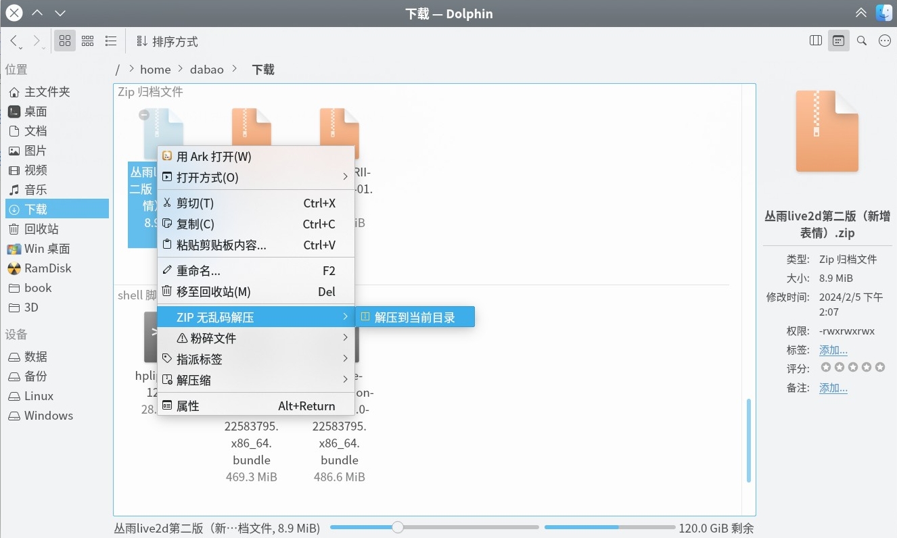Toggle split view icon in toolbar

coord(816,41)
